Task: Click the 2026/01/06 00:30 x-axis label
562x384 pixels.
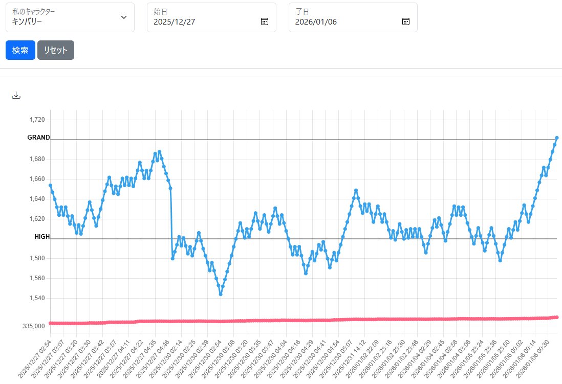Action: click(x=533, y=359)
